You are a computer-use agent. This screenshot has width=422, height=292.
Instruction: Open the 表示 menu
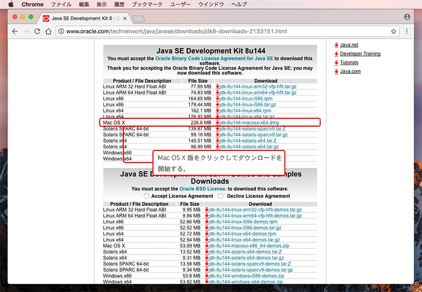coord(101,4)
